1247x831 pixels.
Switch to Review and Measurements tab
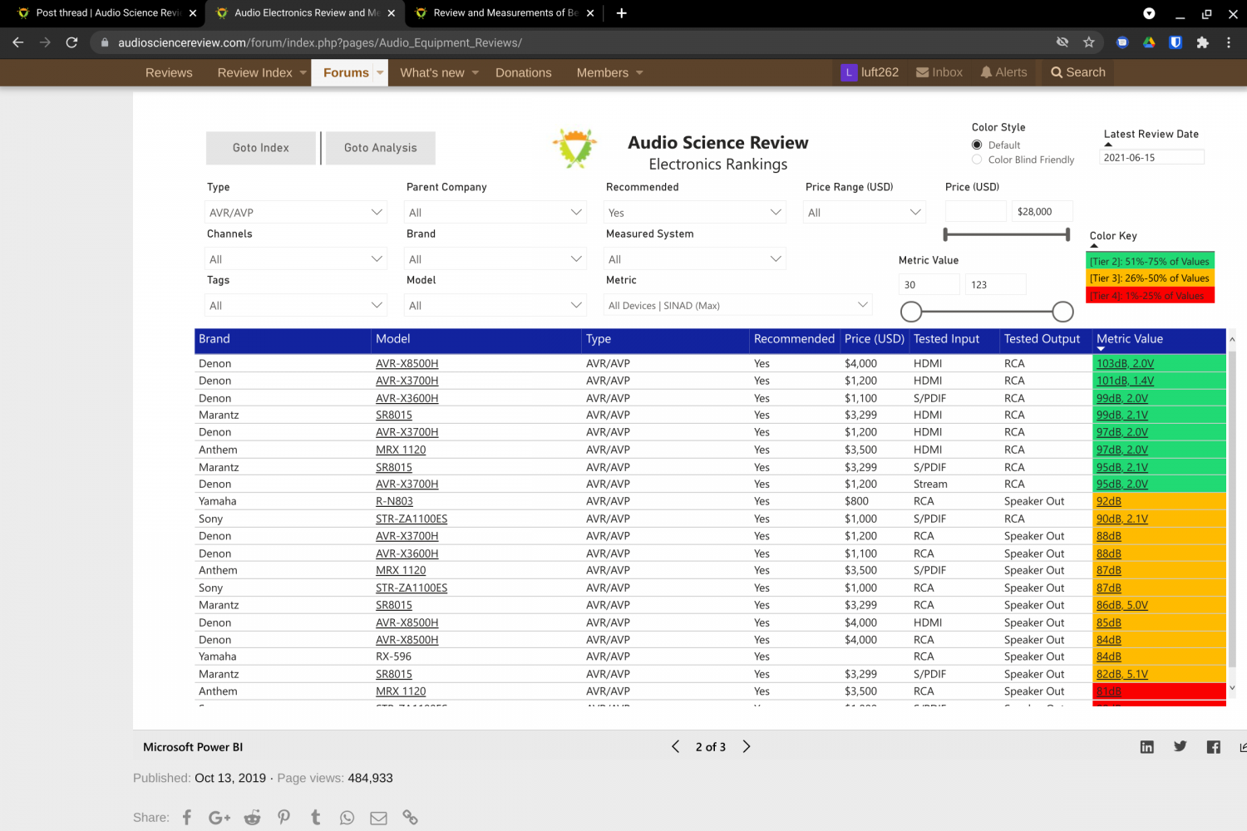(x=505, y=13)
